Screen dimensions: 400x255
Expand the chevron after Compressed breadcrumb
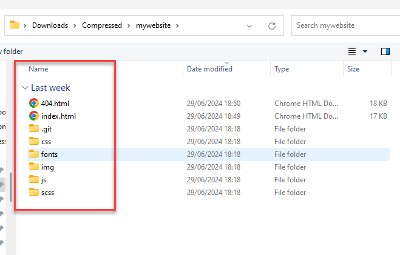[x=129, y=25]
